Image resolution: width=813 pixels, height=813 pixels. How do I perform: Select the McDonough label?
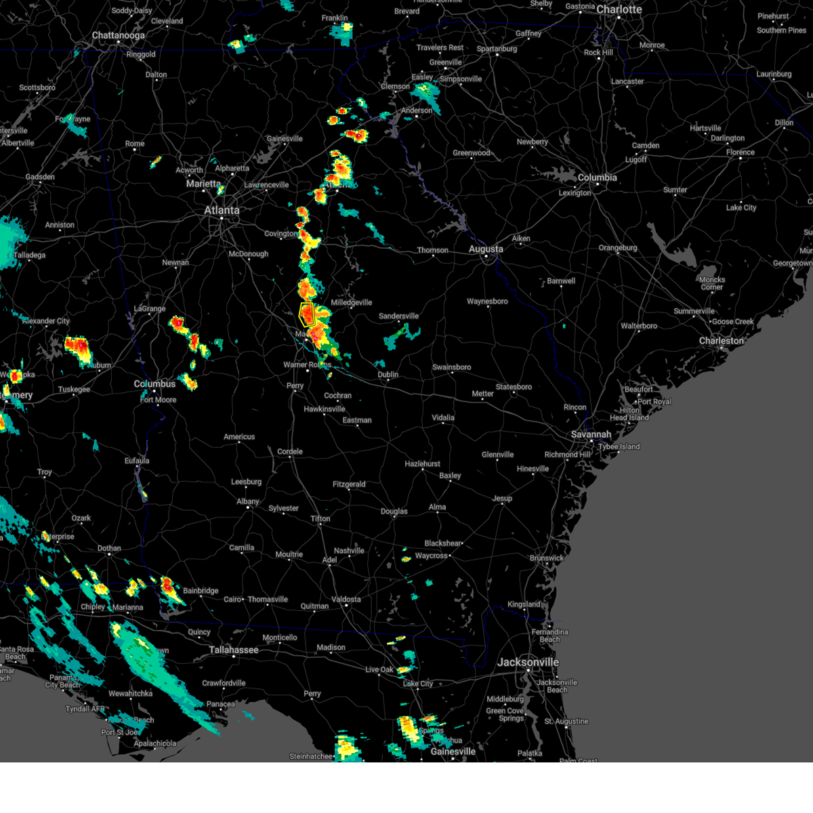[x=249, y=254]
